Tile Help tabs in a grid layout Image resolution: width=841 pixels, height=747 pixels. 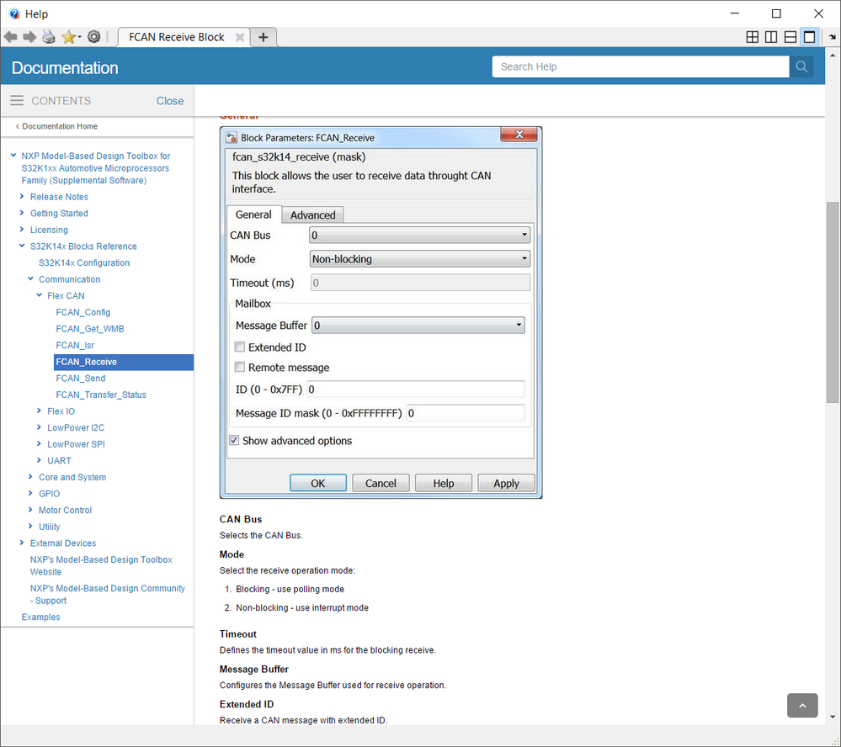[x=752, y=37]
